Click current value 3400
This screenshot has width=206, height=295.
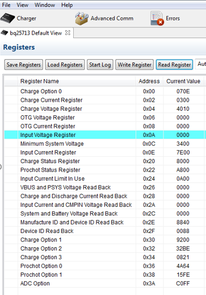(x=183, y=144)
